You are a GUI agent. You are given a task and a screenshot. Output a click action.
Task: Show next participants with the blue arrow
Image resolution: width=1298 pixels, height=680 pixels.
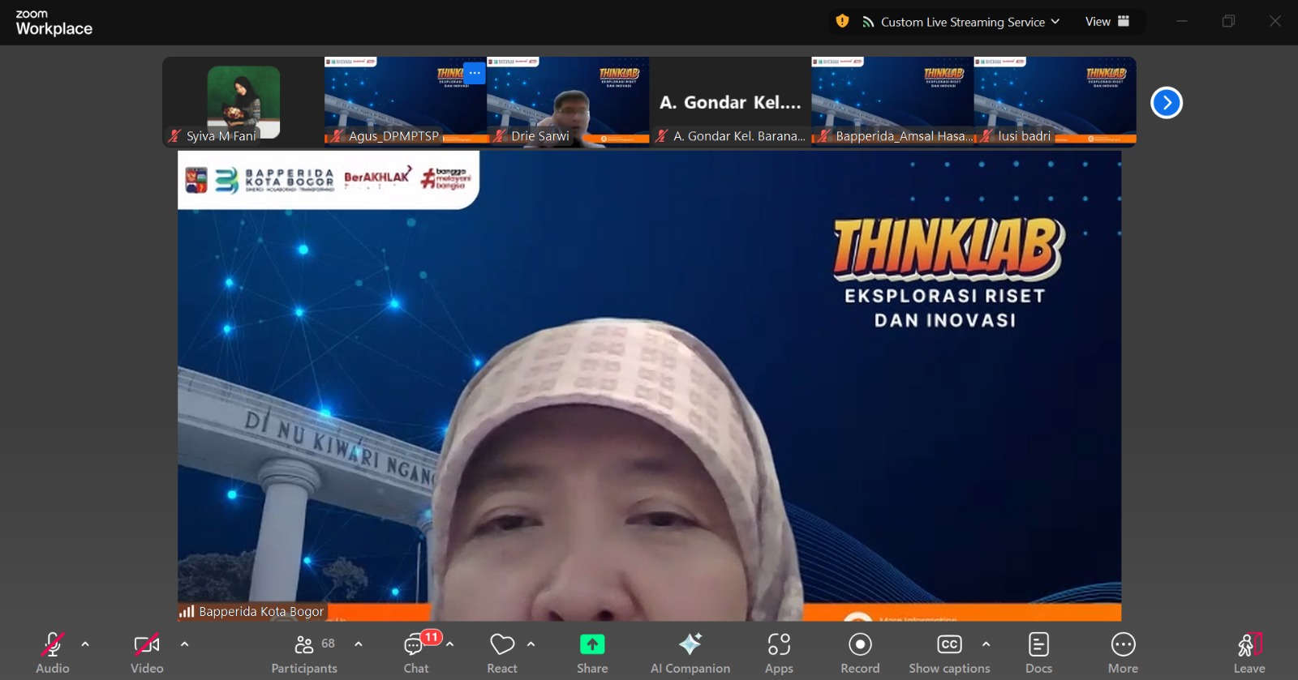[x=1167, y=103]
